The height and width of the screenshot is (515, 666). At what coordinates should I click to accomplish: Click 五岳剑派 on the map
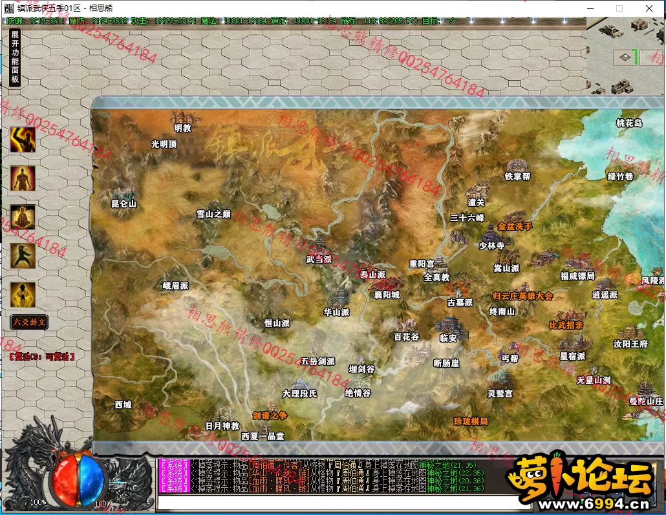click(x=318, y=361)
